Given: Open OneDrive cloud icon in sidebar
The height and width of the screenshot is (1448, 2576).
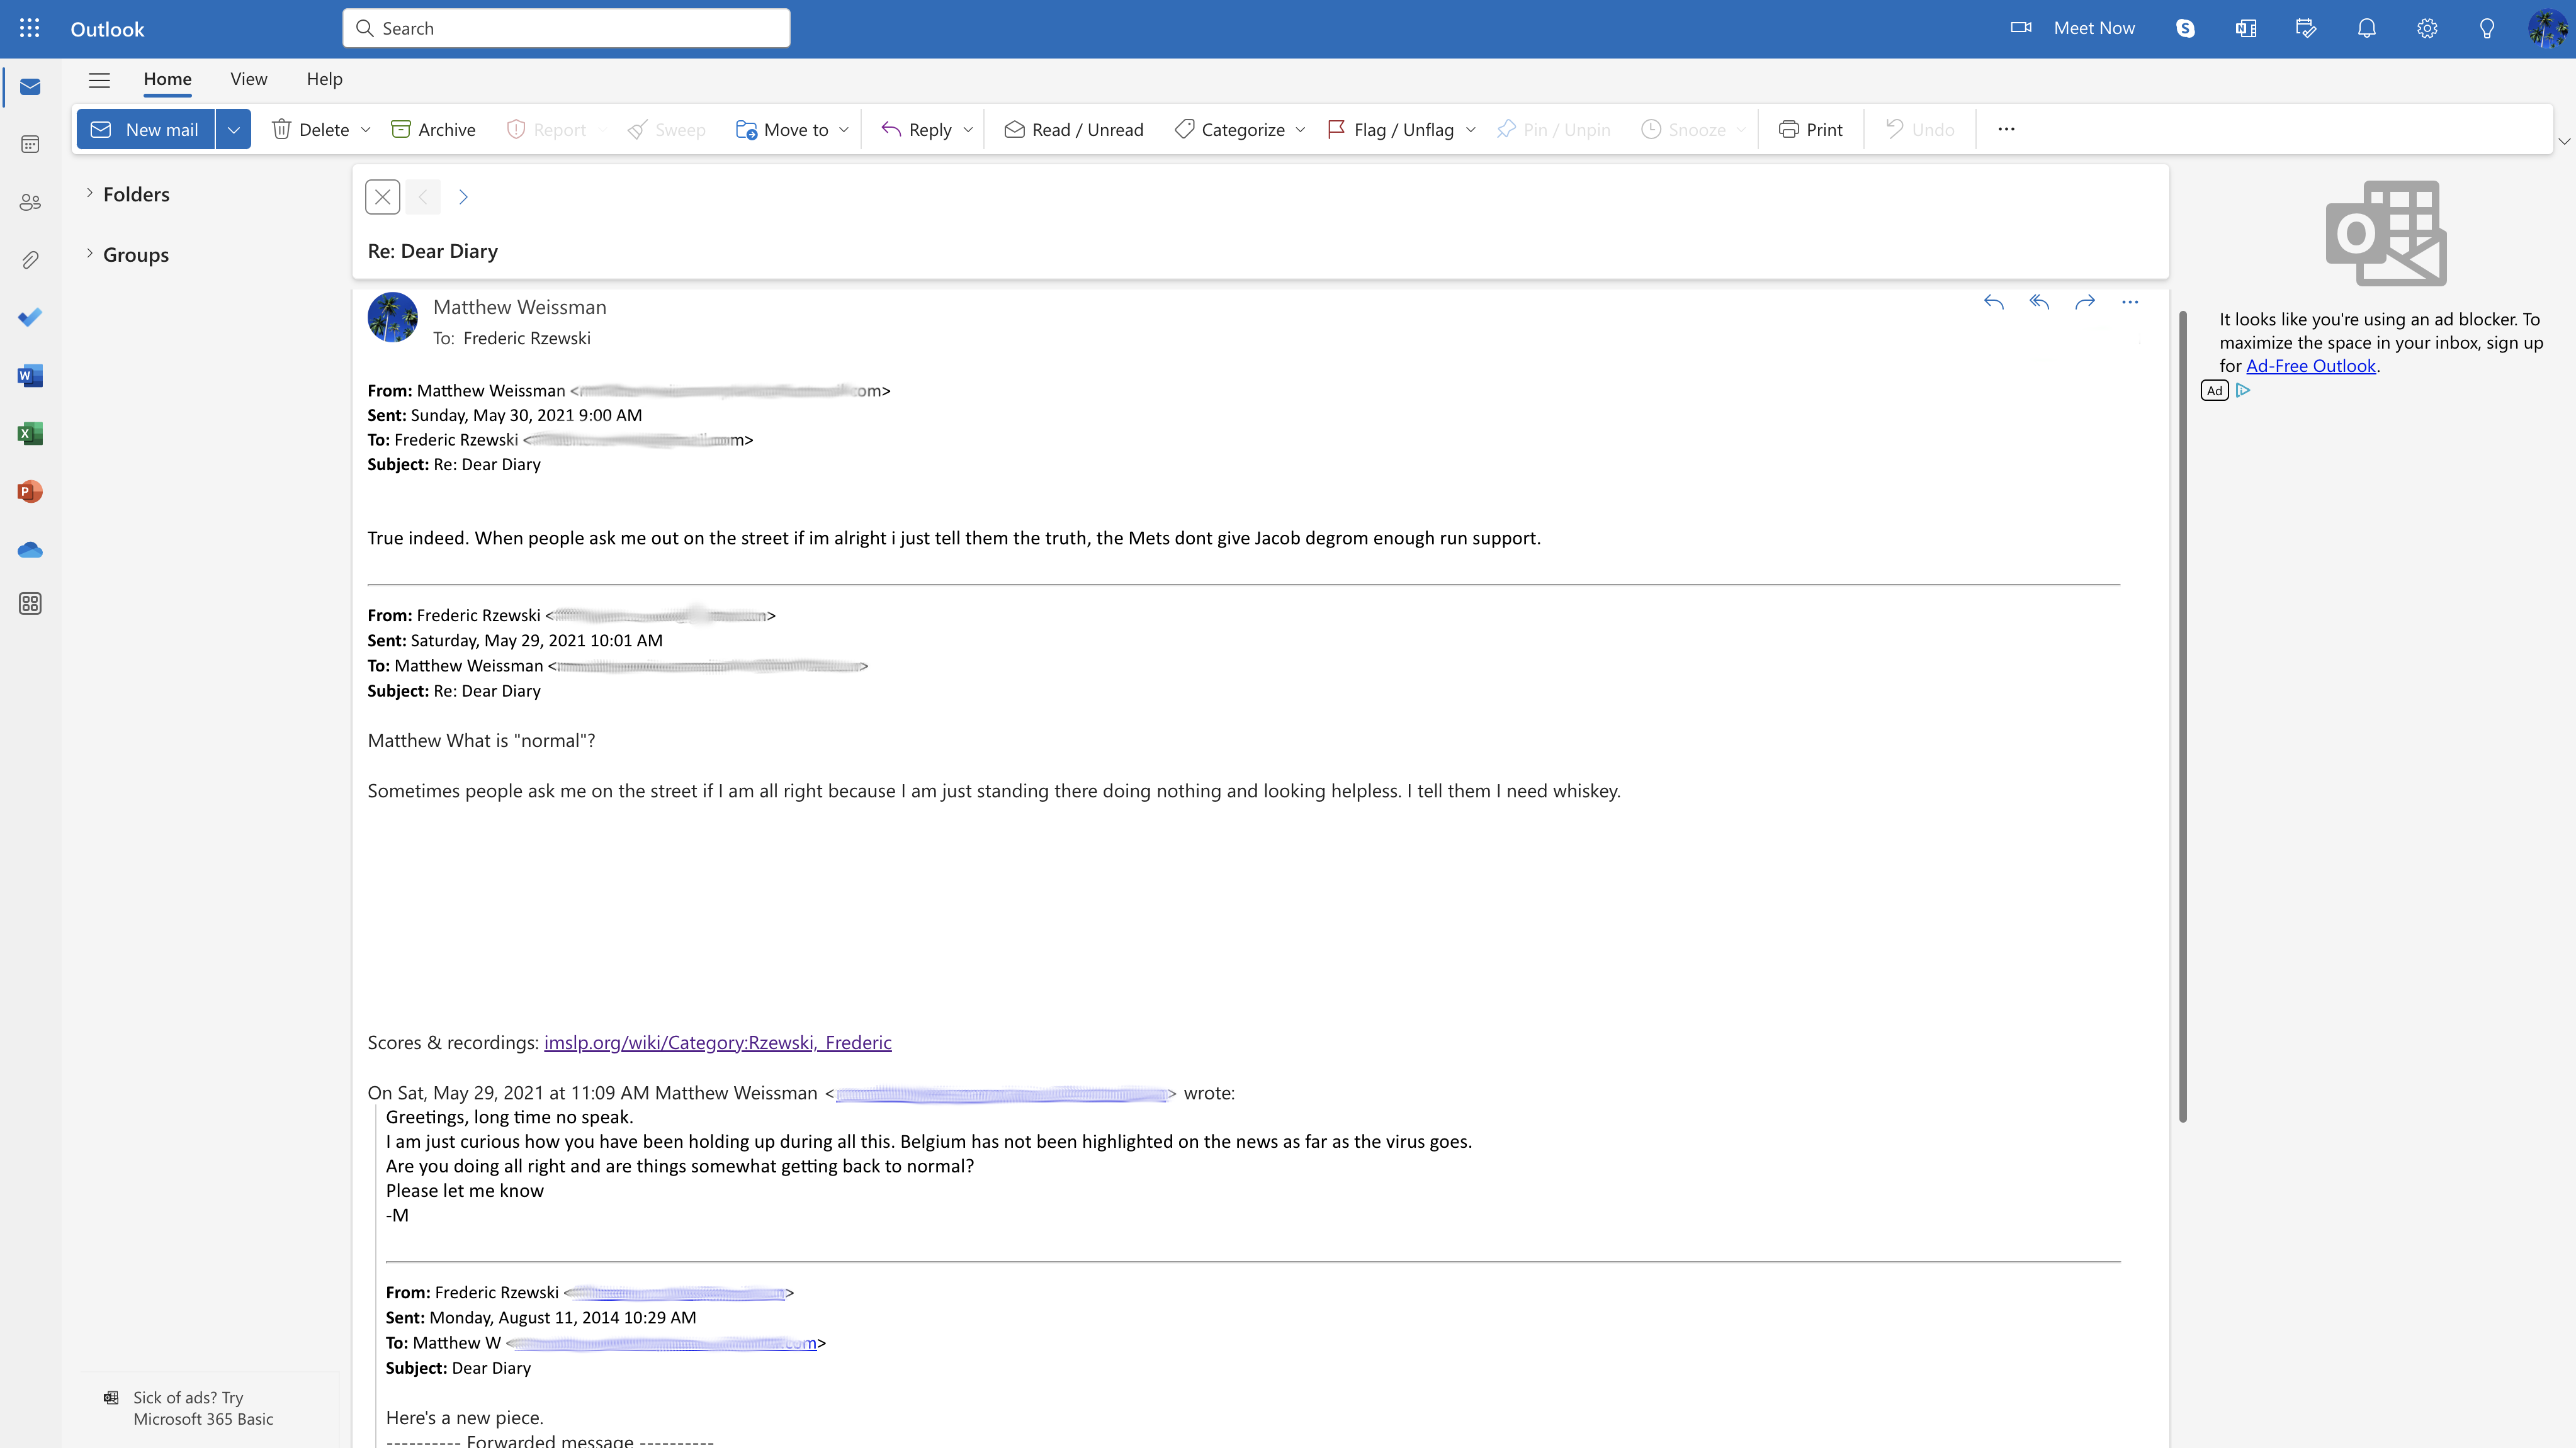Looking at the screenshot, I should click(x=30, y=549).
